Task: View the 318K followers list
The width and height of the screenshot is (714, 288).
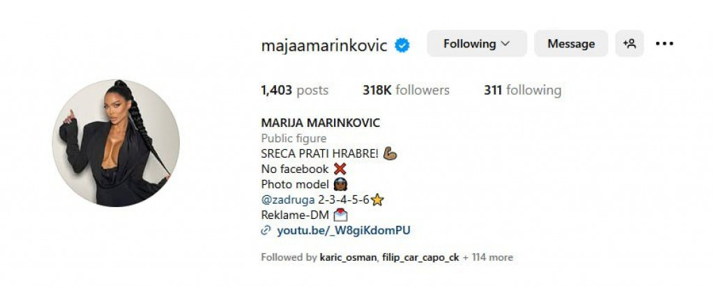Action: click(406, 90)
